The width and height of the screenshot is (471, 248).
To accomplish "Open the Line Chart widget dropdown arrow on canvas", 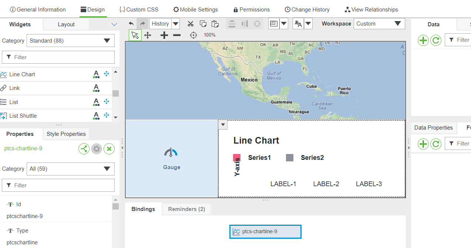I will (x=223, y=125).
